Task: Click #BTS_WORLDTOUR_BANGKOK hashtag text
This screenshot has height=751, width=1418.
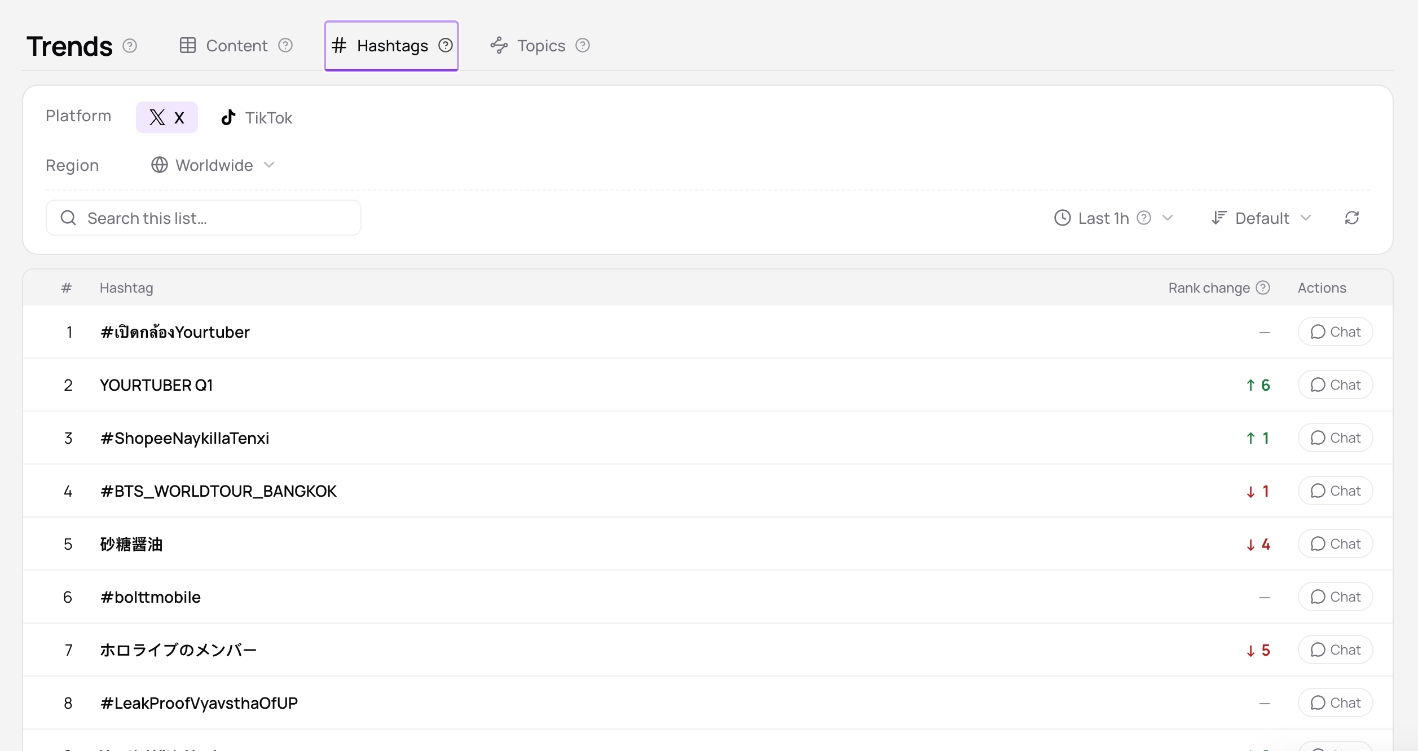Action: tap(218, 491)
